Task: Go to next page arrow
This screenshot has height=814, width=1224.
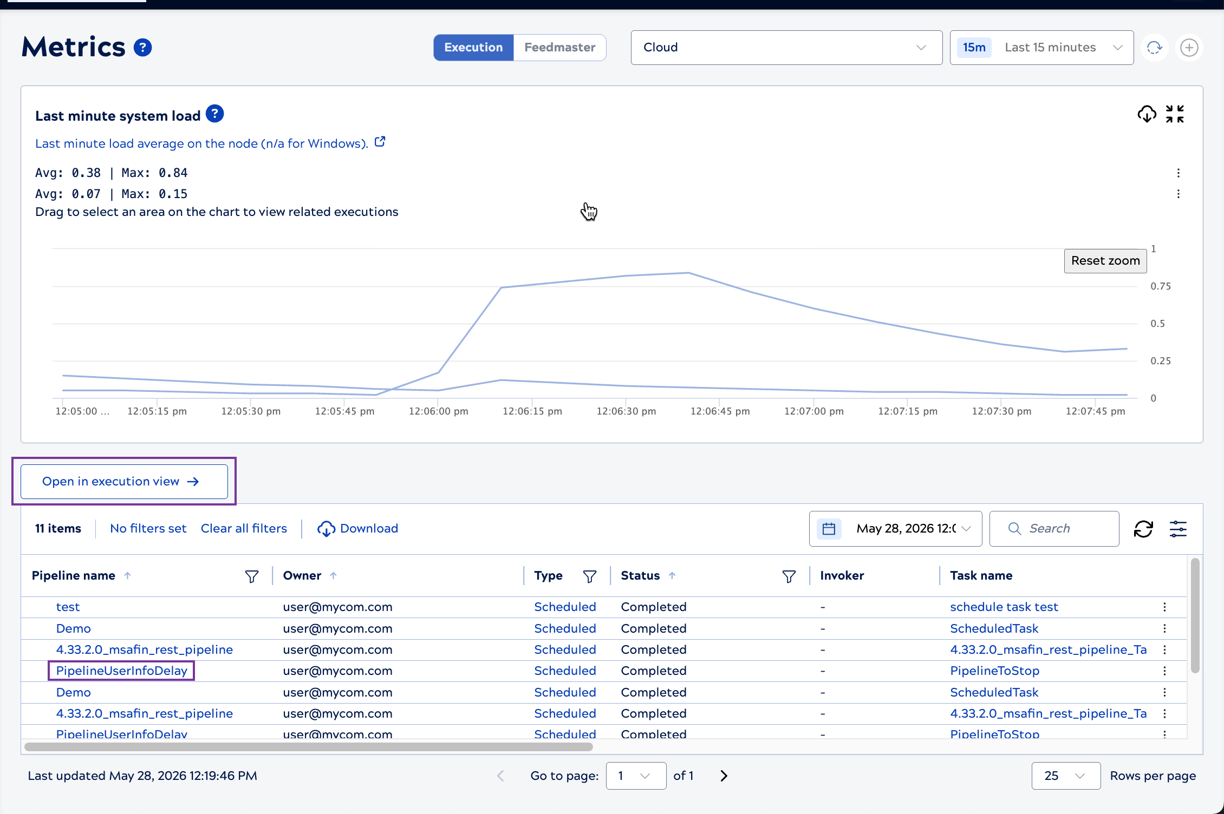Action: [x=724, y=776]
